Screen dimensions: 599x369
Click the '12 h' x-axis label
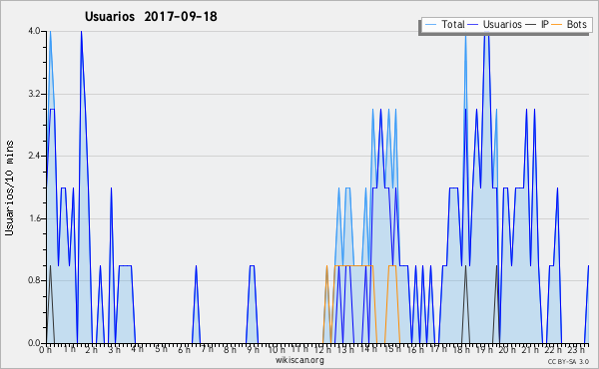coord(322,350)
